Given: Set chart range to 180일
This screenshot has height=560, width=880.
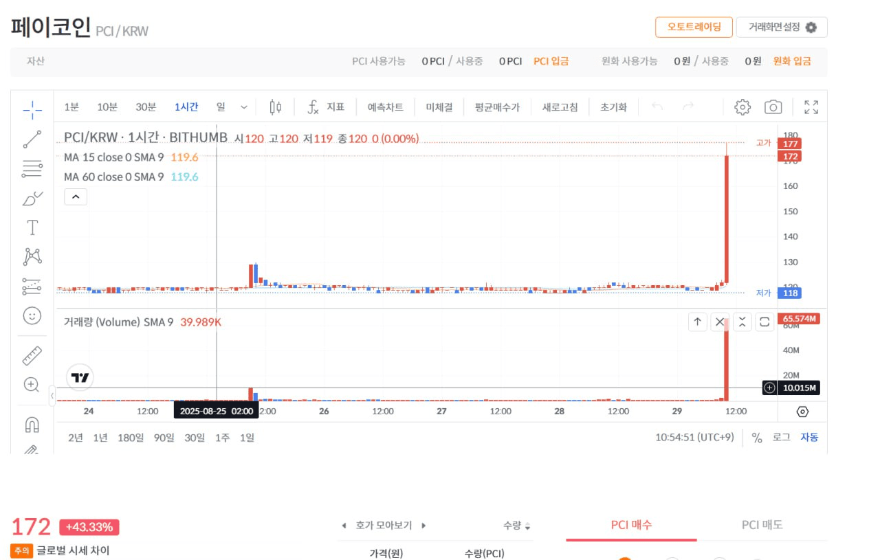Looking at the screenshot, I should click(x=131, y=438).
